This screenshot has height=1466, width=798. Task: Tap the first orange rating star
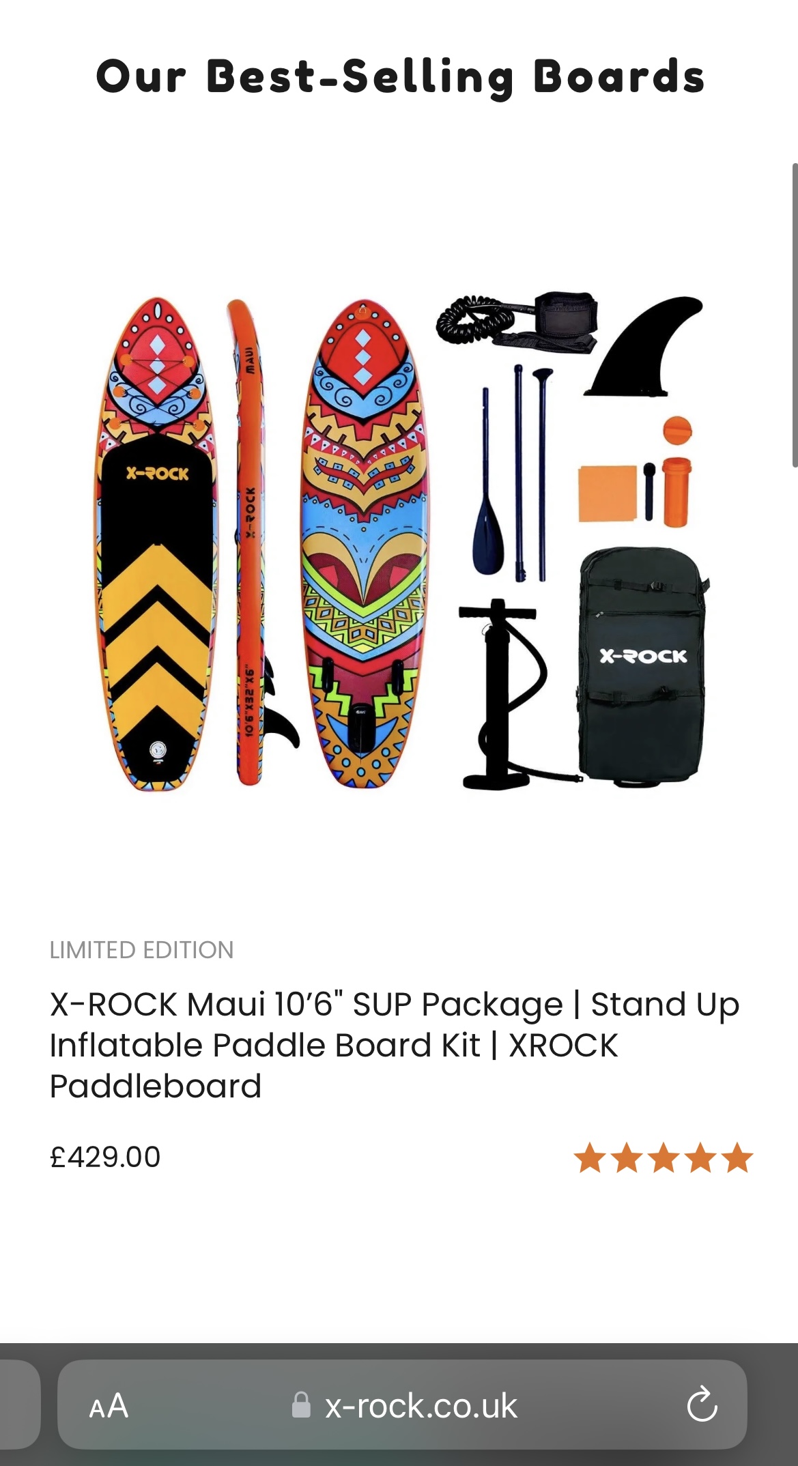(590, 1158)
